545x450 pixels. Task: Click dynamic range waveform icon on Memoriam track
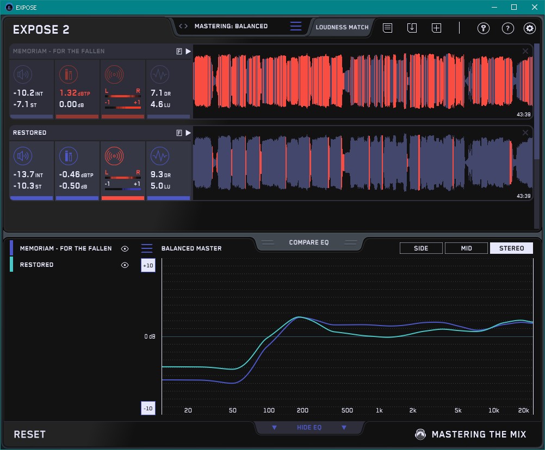159,74
